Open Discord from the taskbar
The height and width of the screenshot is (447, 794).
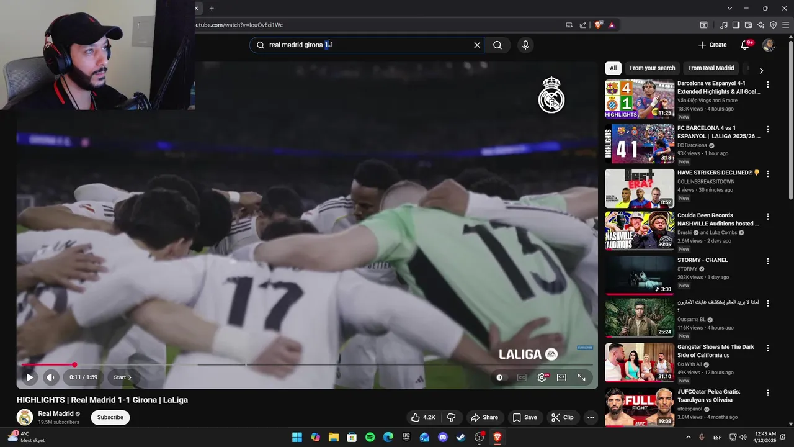[x=443, y=437]
